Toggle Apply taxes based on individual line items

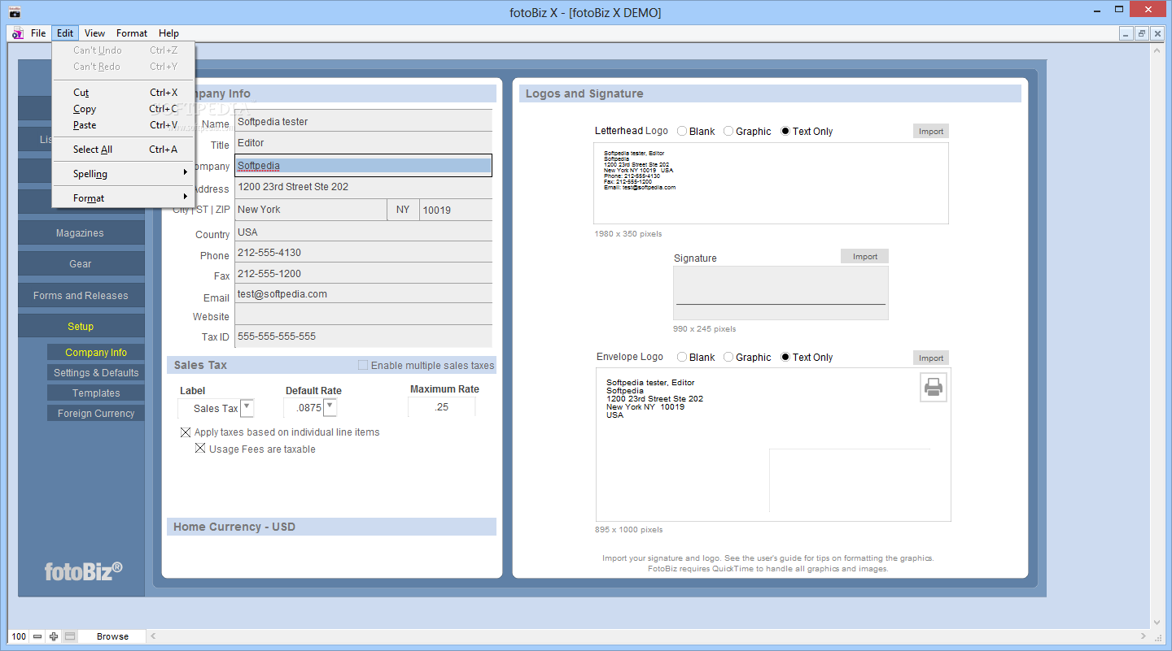(186, 432)
